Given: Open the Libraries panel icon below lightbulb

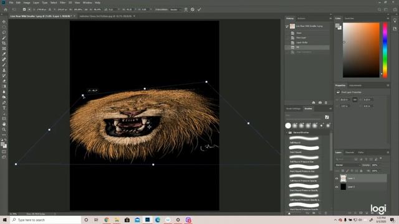Looking at the screenshot, I should point(395,29).
